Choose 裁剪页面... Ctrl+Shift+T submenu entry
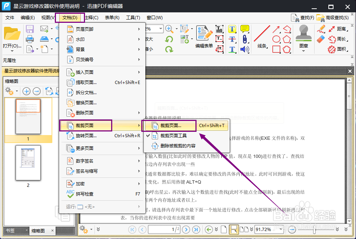The image size is (356, 239). [187, 126]
